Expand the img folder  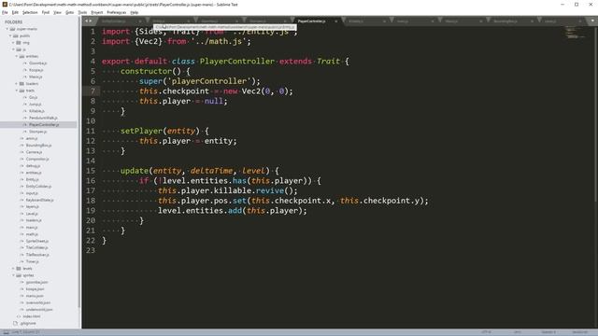point(13,43)
